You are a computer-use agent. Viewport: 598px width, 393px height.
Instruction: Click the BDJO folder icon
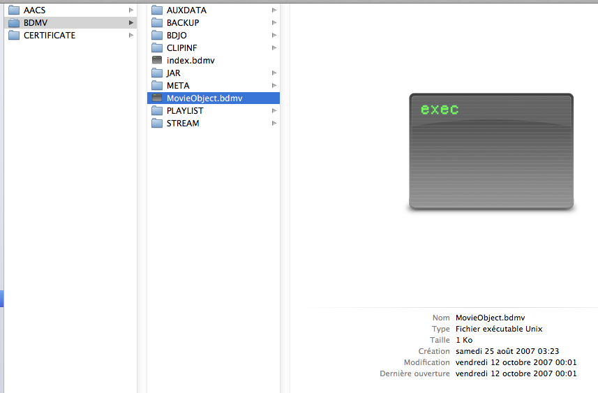coord(157,36)
